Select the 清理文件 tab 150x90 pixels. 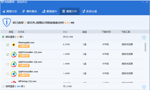(69, 11)
